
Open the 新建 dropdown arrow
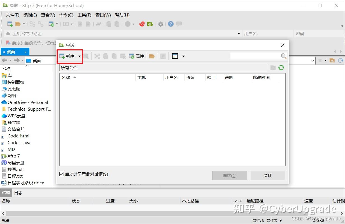(x=79, y=56)
